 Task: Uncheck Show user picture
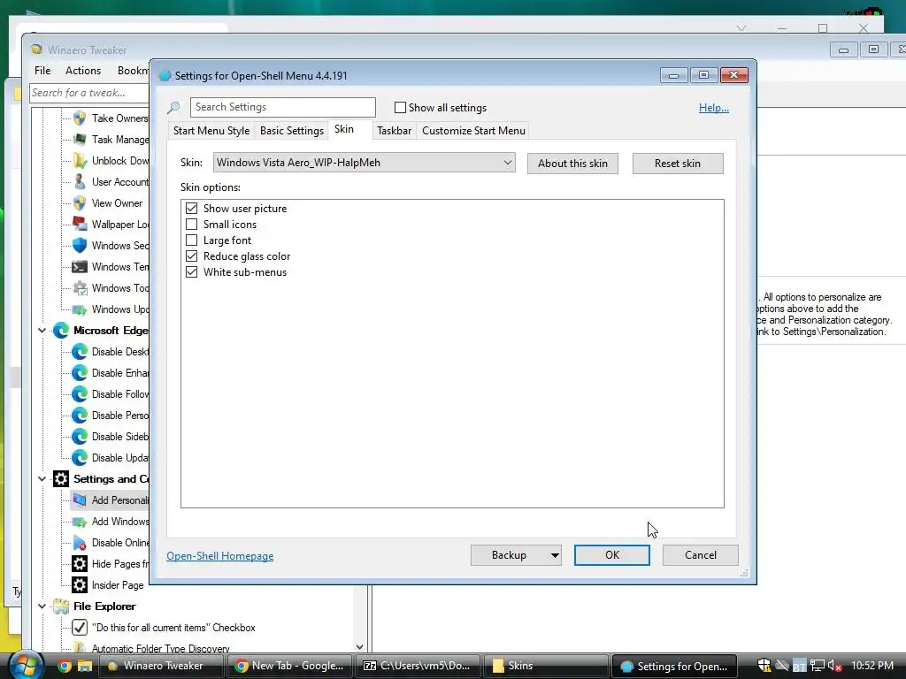pyautogui.click(x=191, y=209)
